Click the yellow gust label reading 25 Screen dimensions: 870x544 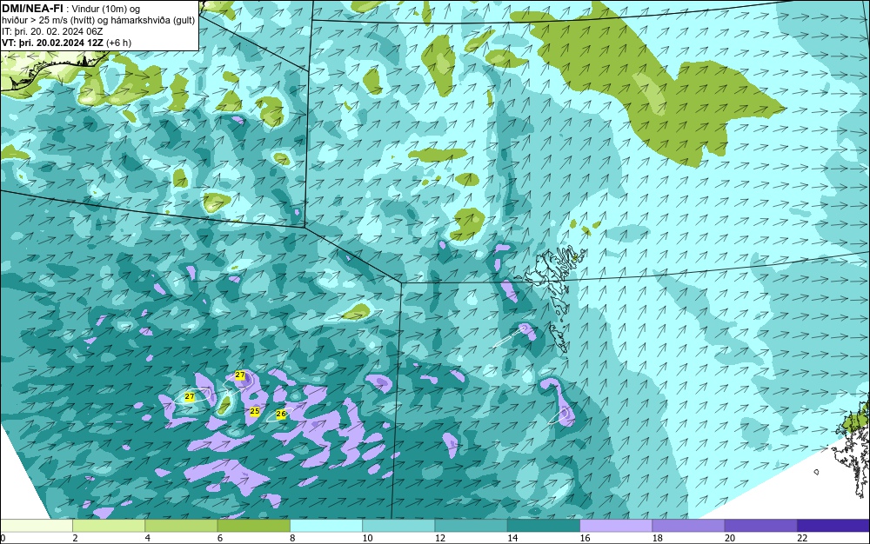255,411
